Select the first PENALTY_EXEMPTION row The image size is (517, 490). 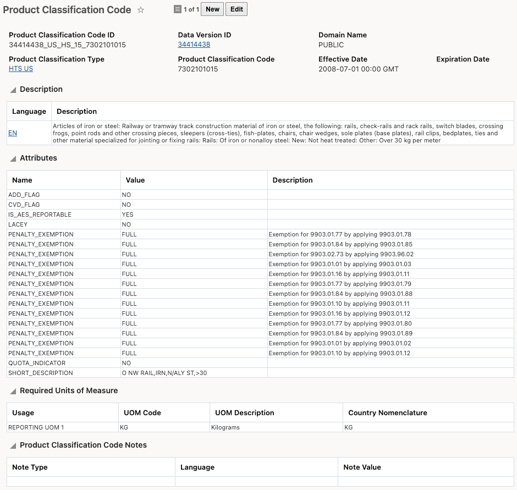63,234
